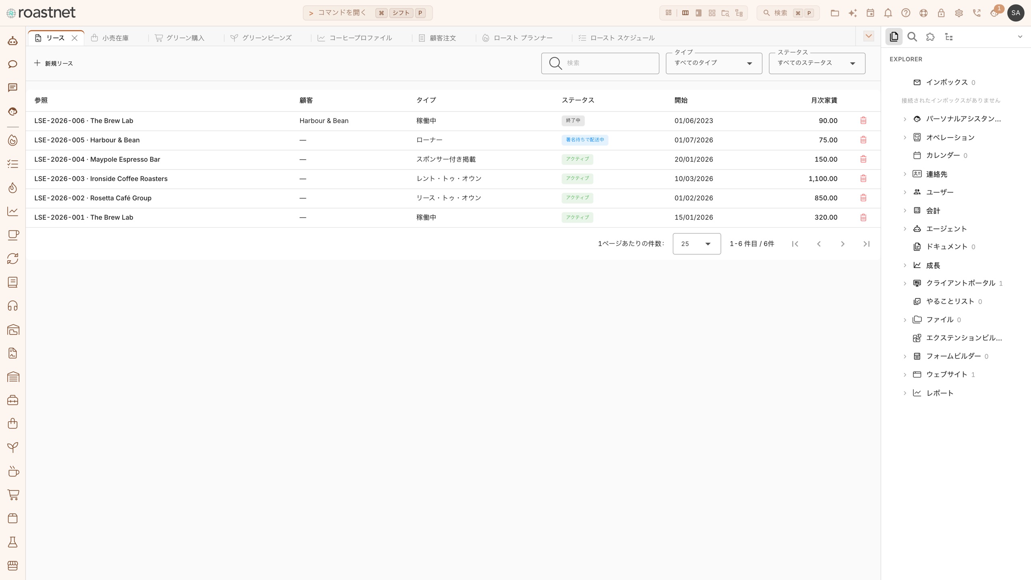The width and height of the screenshot is (1031, 580).
Task: Open the タイプ filter dropdown
Action: coord(714,63)
